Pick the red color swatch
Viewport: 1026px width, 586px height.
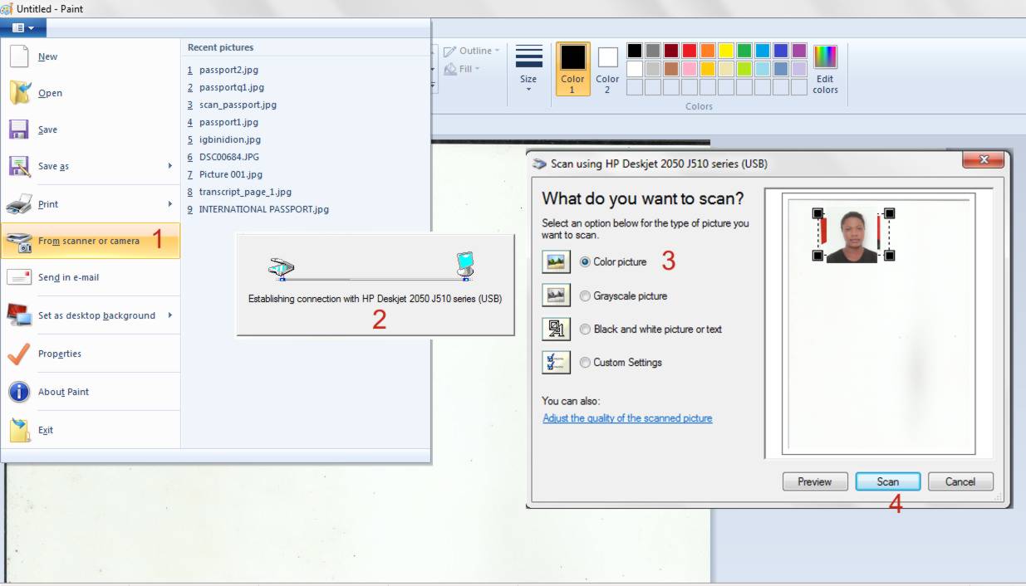689,51
